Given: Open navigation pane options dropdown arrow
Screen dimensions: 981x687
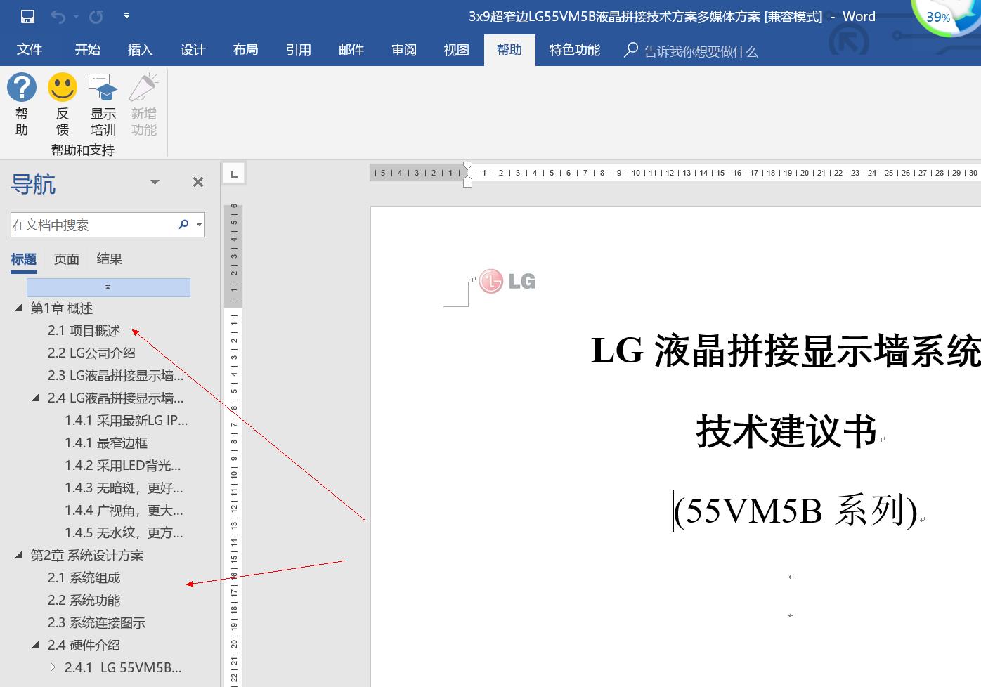Looking at the screenshot, I should 155,183.
